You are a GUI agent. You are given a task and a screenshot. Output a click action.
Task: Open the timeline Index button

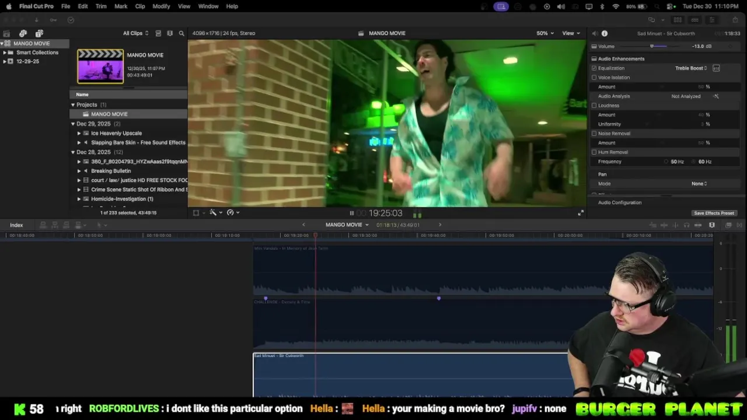[16, 225]
